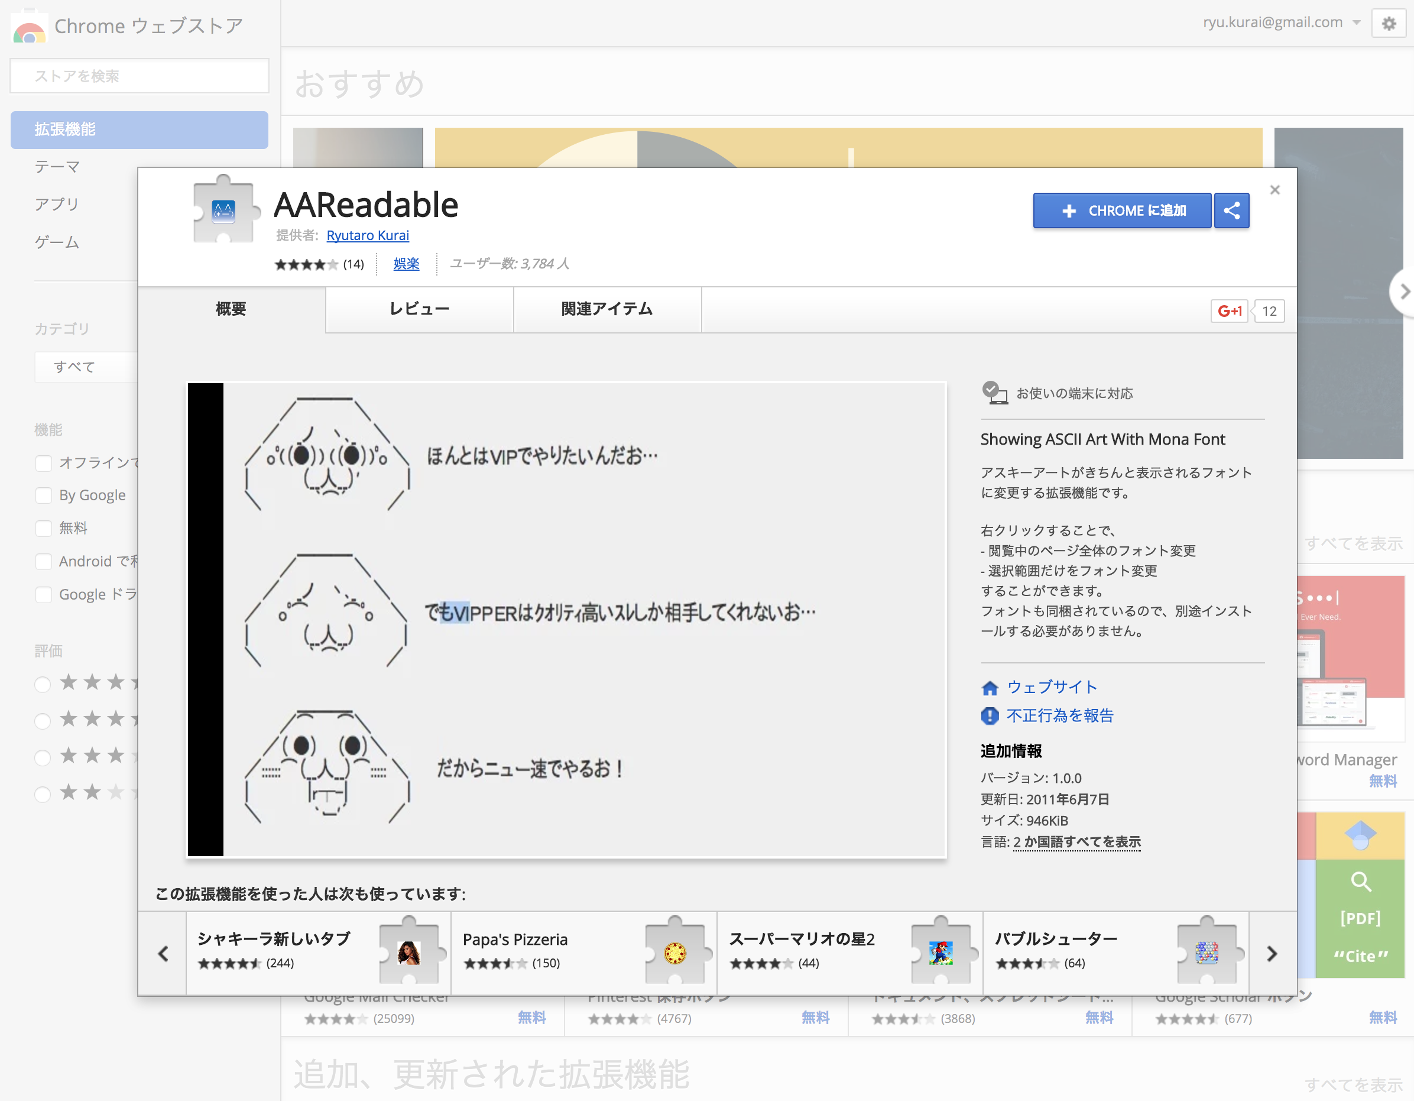Click すべてを表示 beside 追加、更新された拡張機能 heading
The width and height of the screenshot is (1414, 1101).
[x=1353, y=1085]
